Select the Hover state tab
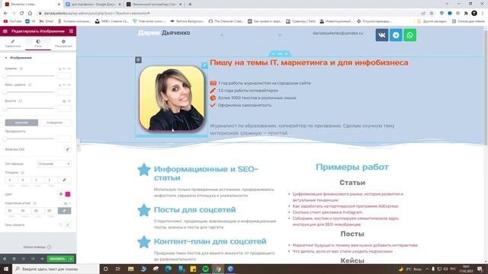488x274 pixels. tap(54, 123)
